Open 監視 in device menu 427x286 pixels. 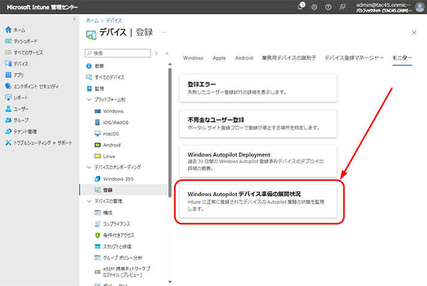pos(95,89)
